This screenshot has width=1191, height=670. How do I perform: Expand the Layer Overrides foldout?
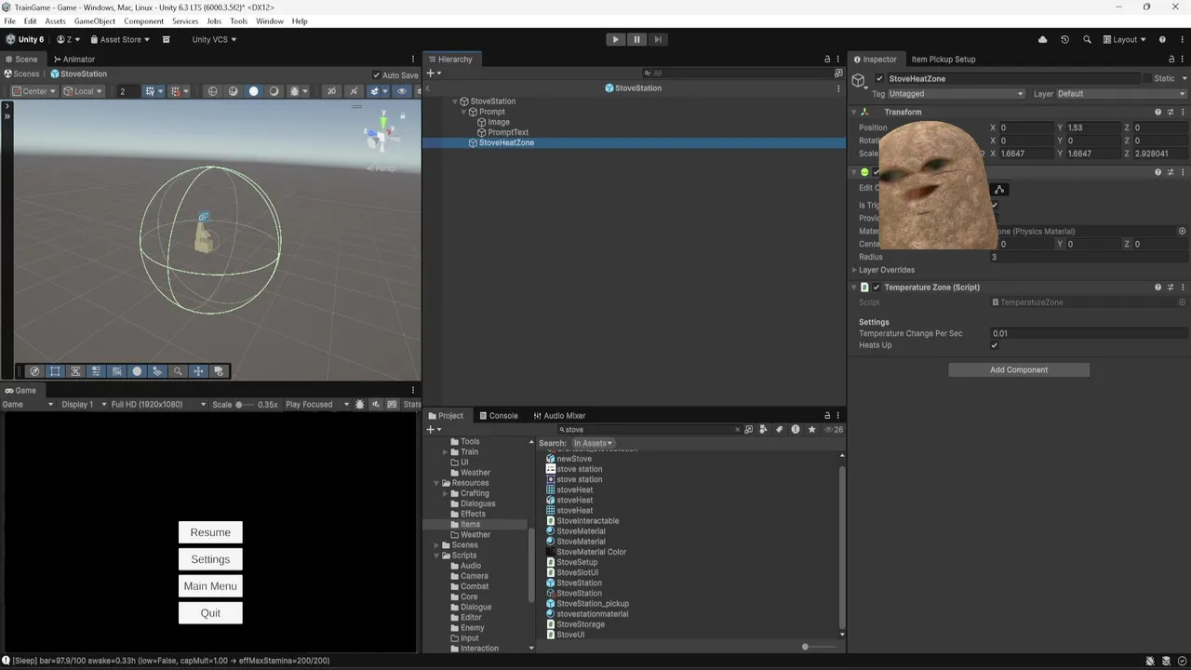click(x=854, y=270)
